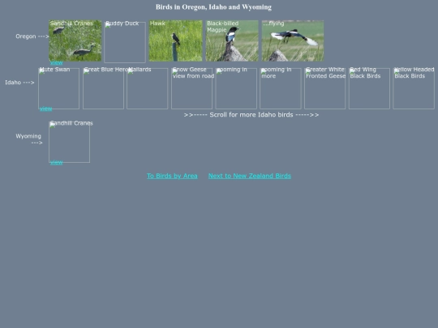Click the view link in the Idaho row

point(45,109)
